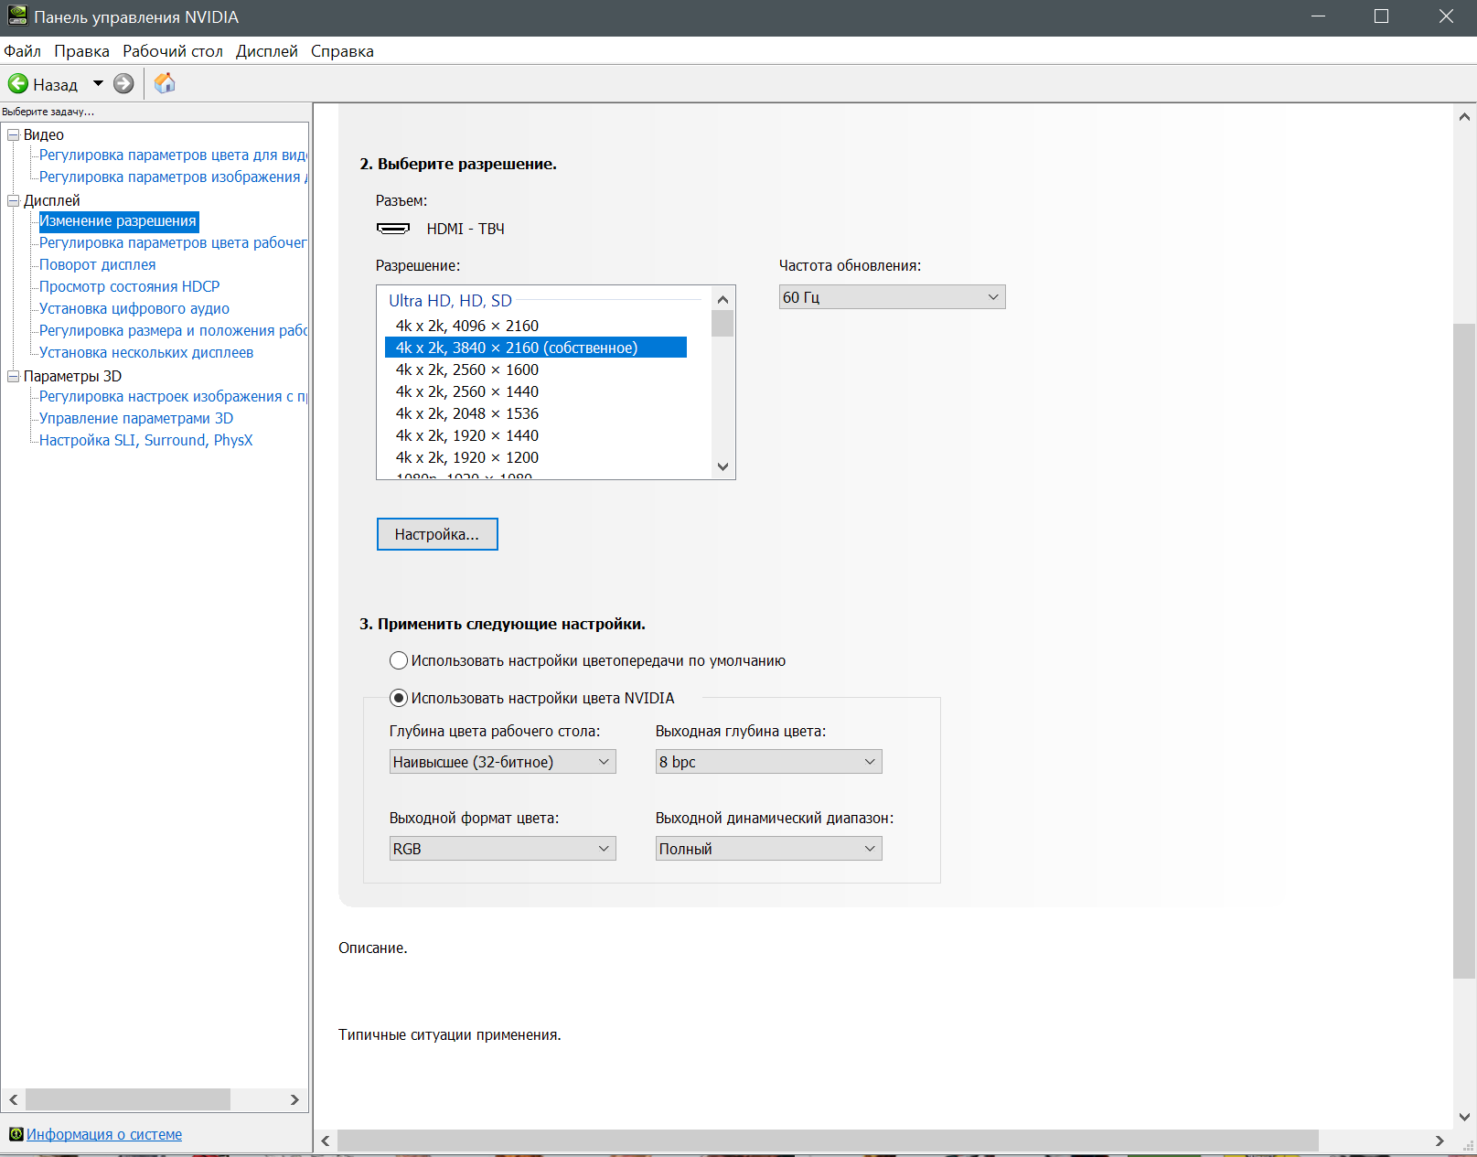Image resolution: width=1477 pixels, height=1157 pixels.
Task: Open output dynamic range Полный dropdown
Action: coord(768,849)
